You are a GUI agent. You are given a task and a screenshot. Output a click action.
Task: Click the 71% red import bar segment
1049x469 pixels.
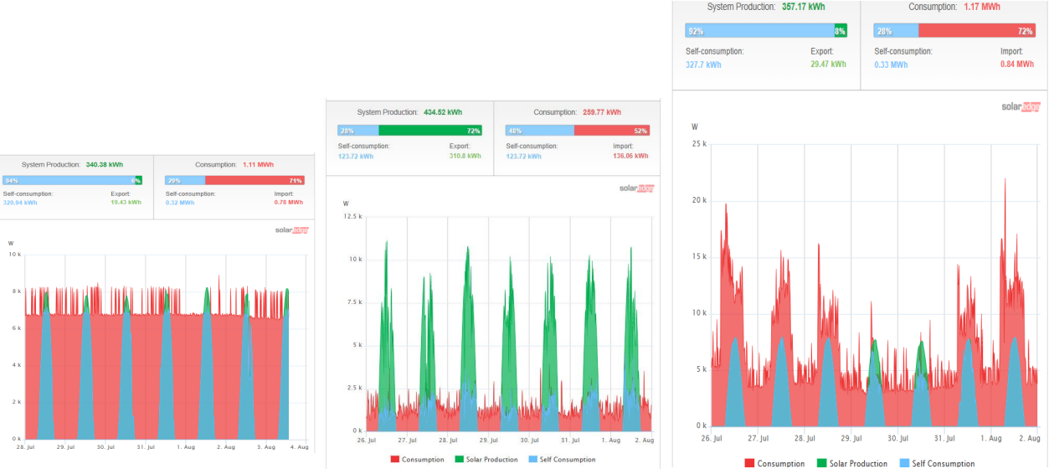coord(255,180)
